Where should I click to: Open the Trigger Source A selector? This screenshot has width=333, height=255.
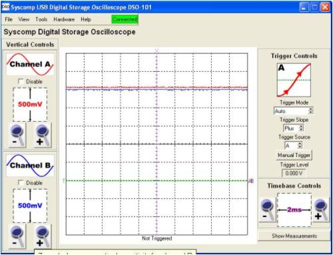click(x=293, y=146)
